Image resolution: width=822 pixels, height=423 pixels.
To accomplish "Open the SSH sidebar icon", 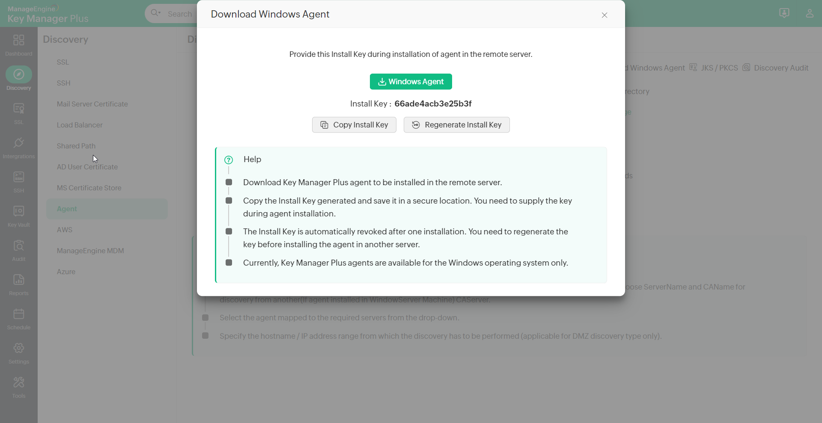I will pos(19,177).
